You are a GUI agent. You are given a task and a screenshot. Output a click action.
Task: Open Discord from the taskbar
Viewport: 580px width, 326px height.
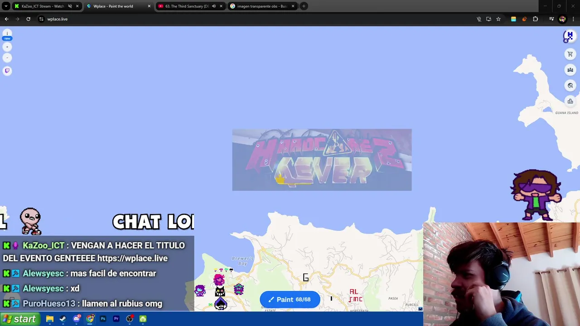(76, 319)
